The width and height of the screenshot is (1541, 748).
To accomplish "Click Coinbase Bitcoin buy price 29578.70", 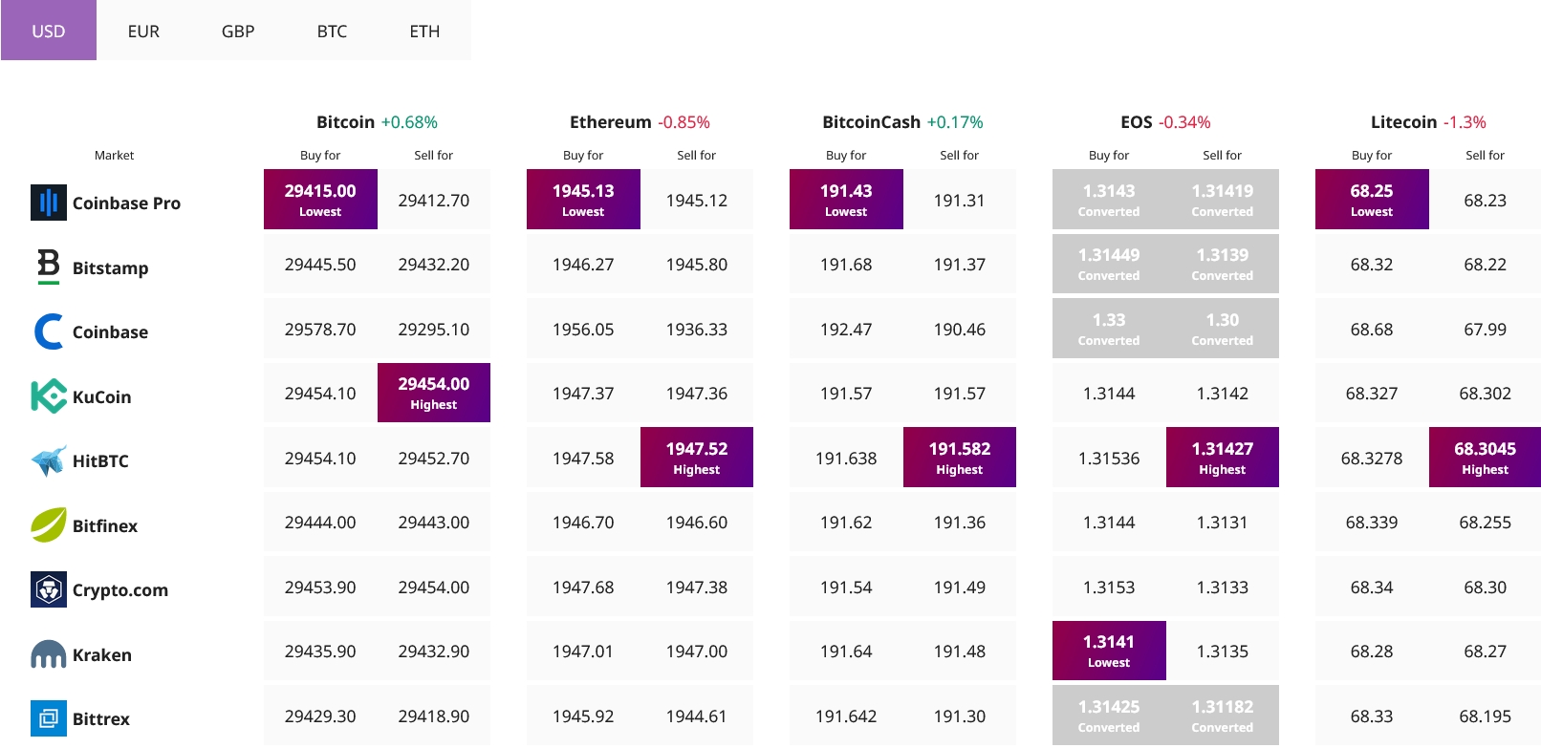I will pos(320,330).
